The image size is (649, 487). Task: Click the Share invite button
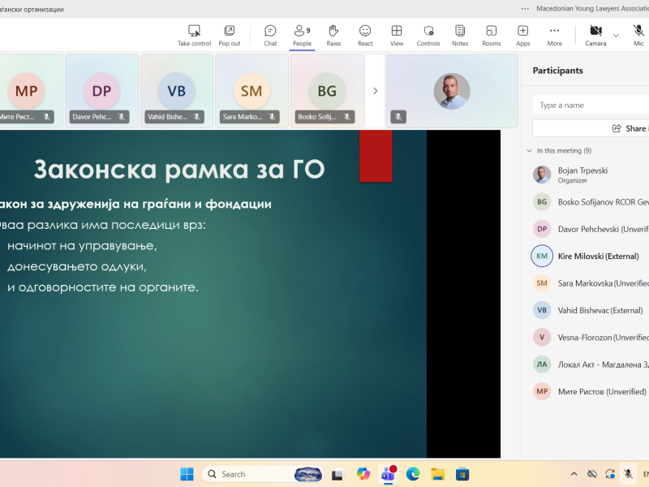click(629, 128)
